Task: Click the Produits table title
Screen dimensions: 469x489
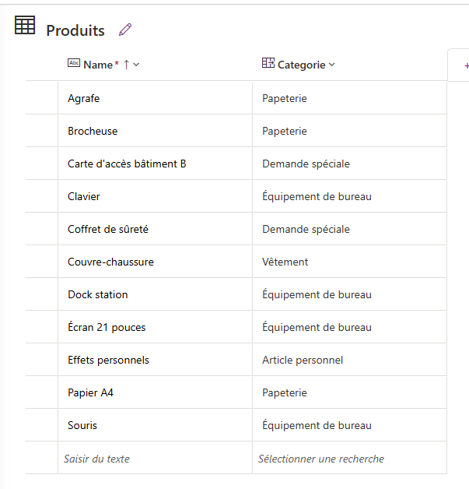Action: pos(75,30)
